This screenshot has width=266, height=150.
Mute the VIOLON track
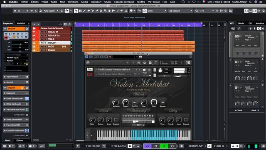click(42, 43)
